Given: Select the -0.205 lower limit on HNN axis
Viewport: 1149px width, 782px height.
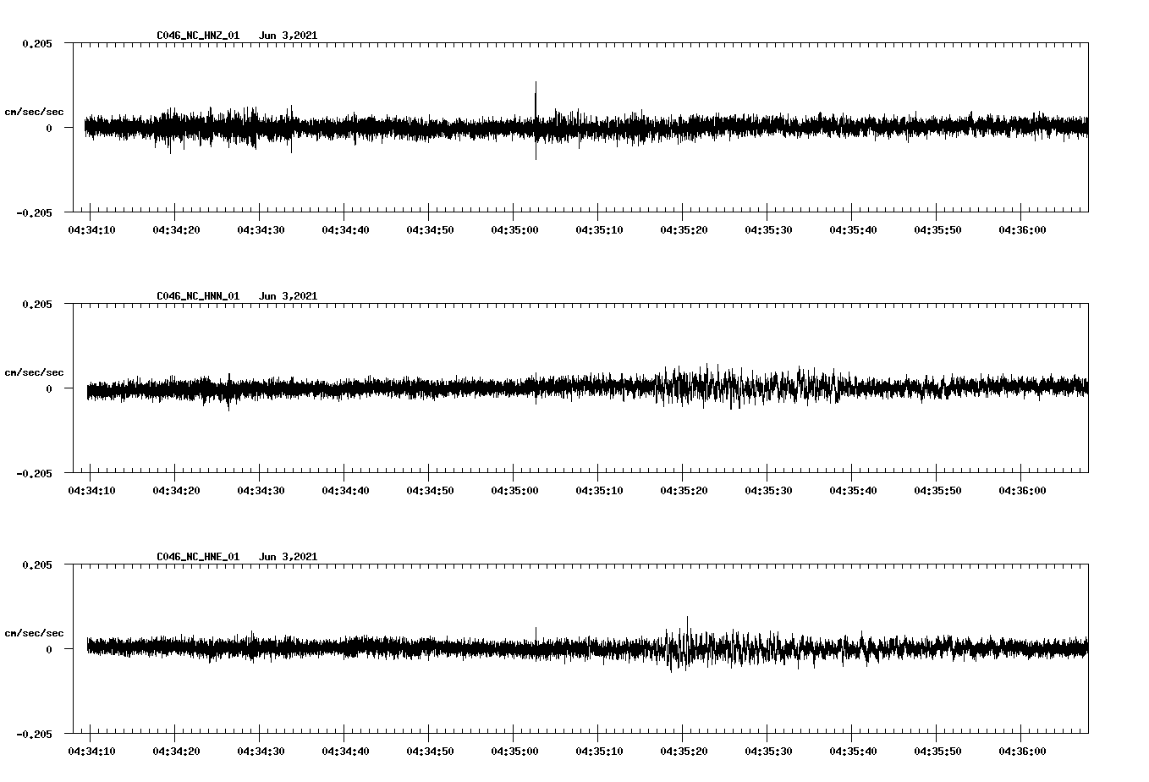Looking at the screenshot, I should [x=34, y=474].
